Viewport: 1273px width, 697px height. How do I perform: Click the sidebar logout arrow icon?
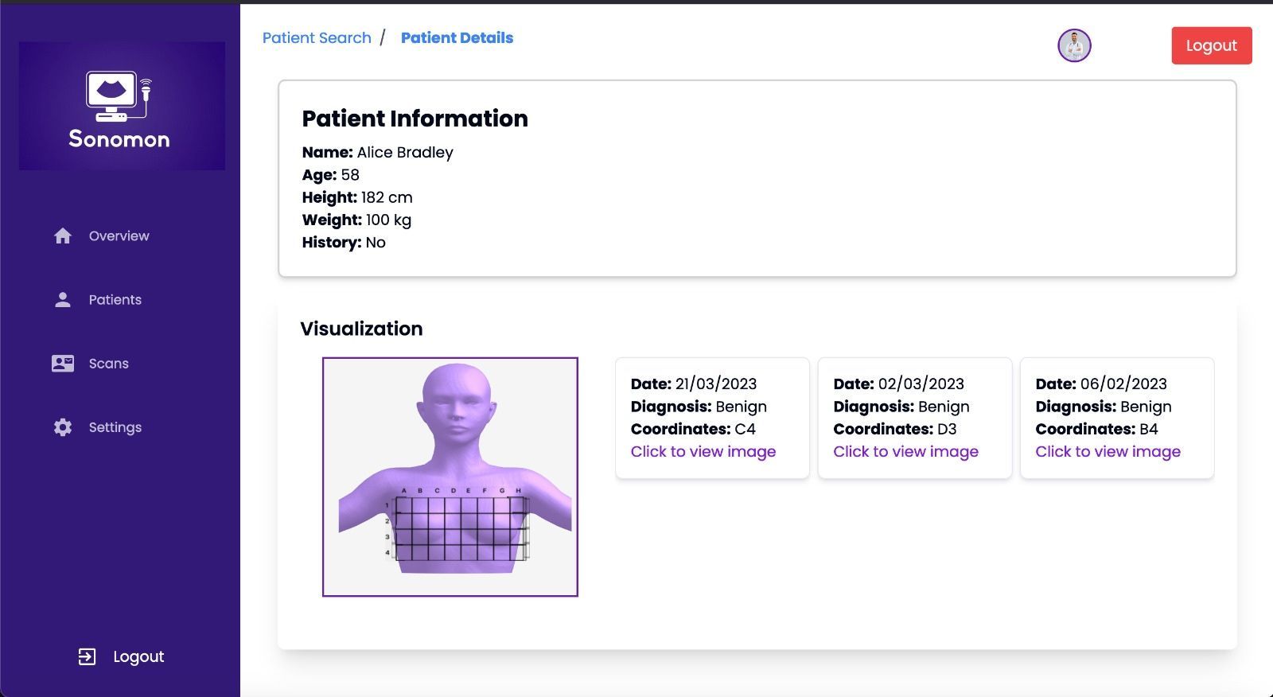point(87,656)
